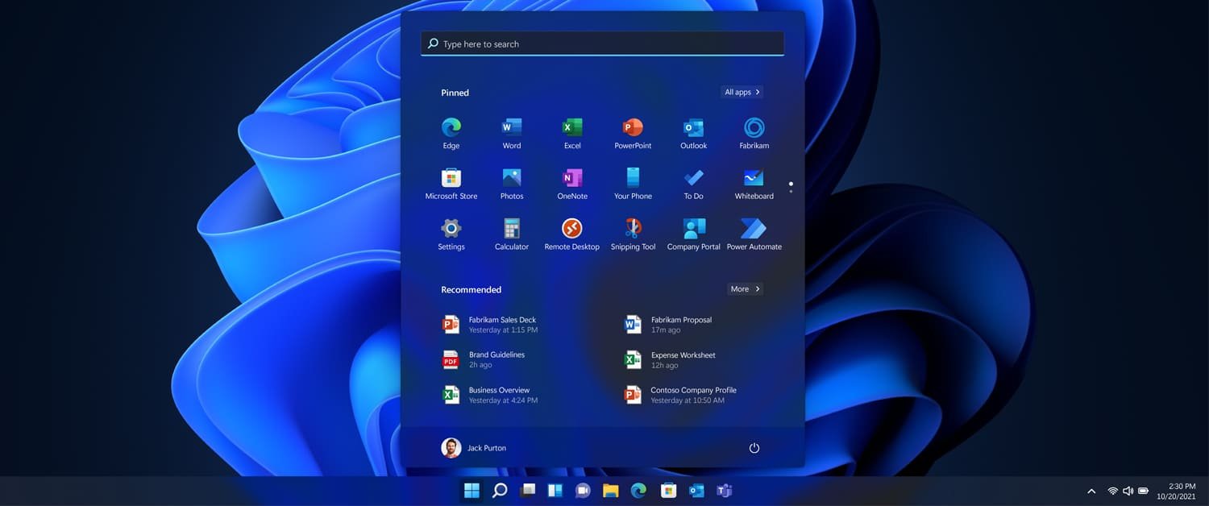1209x506 pixels.
Task: Start PowerPoint from the Pinned section
Action: click(x=633, y=133)
